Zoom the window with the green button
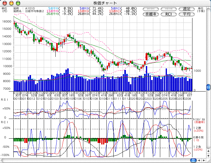This screenshot has width=211, height=163. (x=18, y=3)
